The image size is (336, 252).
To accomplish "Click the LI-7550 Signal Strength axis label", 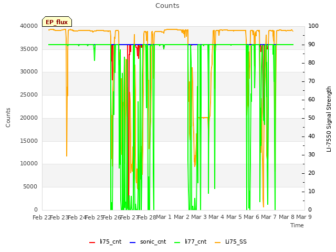I will 329,119.
